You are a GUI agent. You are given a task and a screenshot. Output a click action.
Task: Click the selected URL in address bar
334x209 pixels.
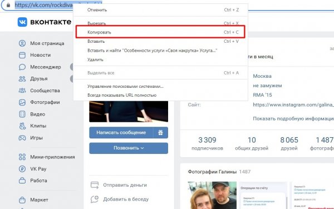[x=43, y=5]
